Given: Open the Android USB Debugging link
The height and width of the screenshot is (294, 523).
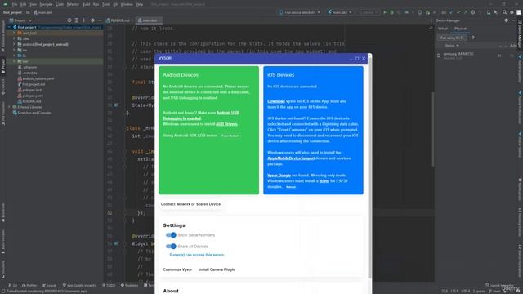Looking at the screenshot, I should (201, 115).
